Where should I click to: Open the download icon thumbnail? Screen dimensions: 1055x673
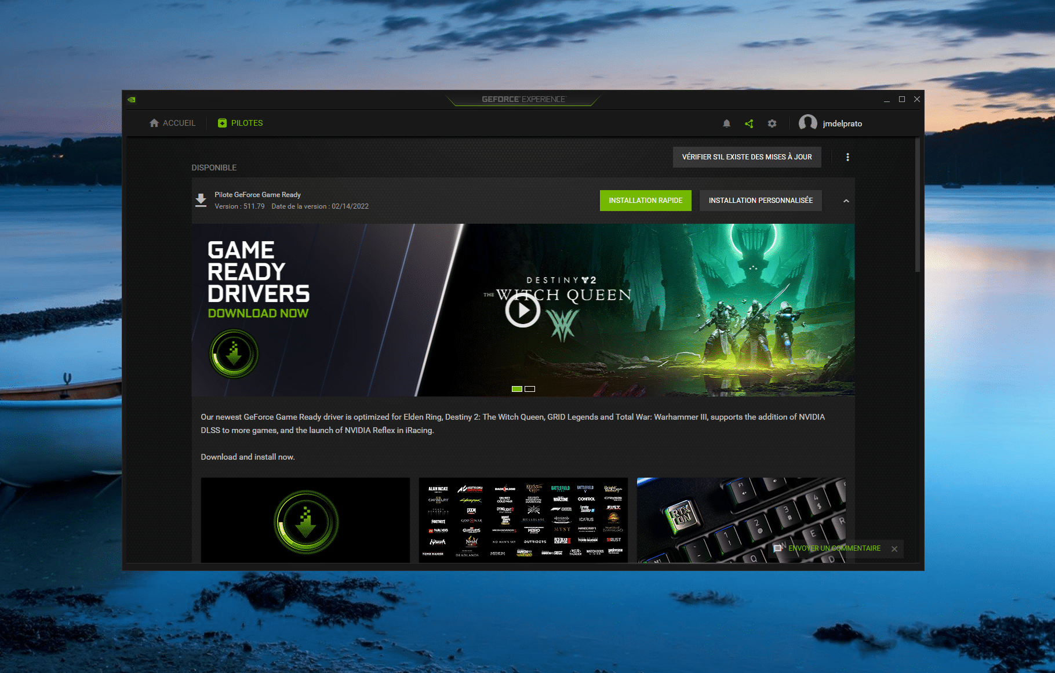(x=305, y=520)
